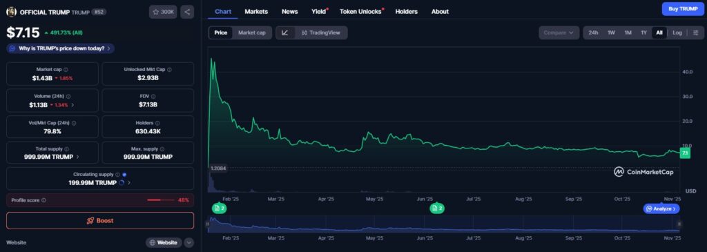Click the Profile score info icon
The height and width of the screenshot is (252, 707).
pos(43,200)
